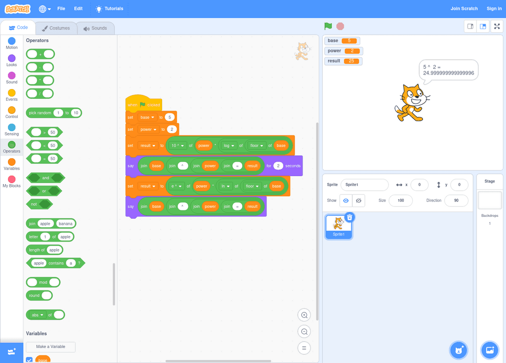
Task: Delete Sprite1 using the trash icon
Action: tap(350, 217)
